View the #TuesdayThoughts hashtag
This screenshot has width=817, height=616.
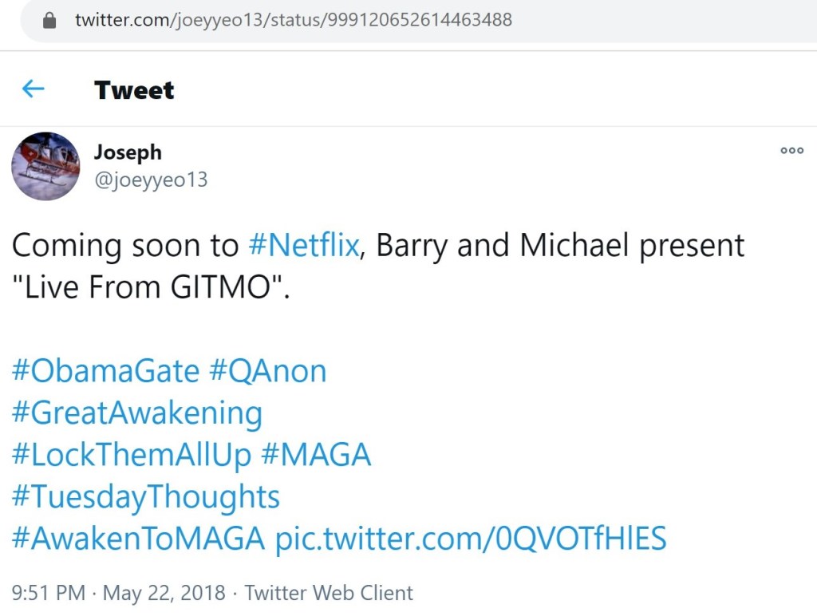(x=146, y=497)
